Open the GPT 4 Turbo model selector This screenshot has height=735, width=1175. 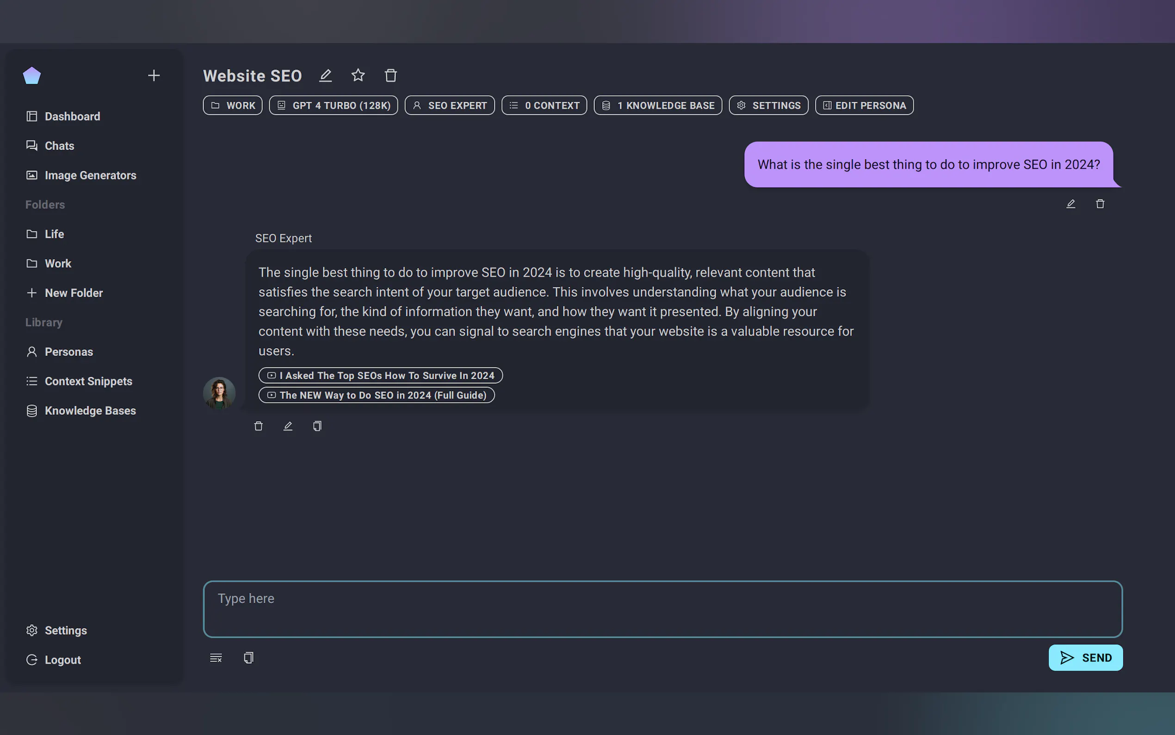click(333, 106)
